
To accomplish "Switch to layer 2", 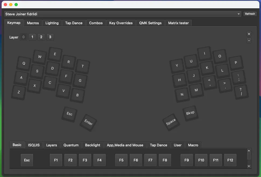I will pos(41,37).
